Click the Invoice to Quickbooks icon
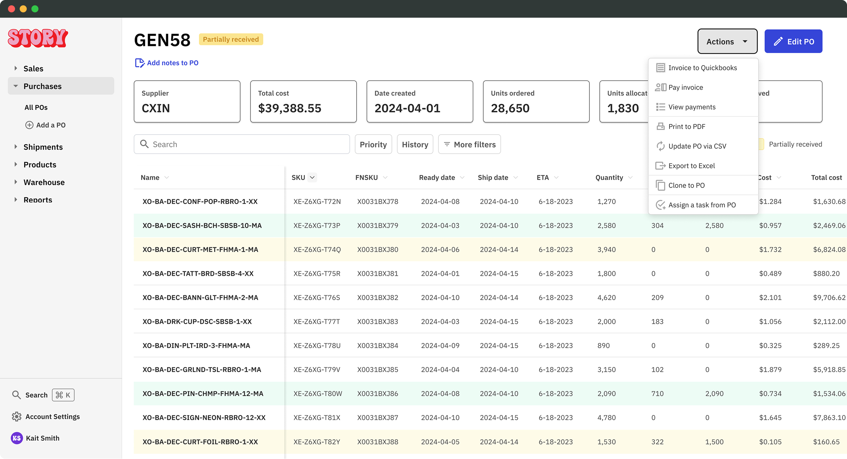847x459 pixels. coord(660,68)
